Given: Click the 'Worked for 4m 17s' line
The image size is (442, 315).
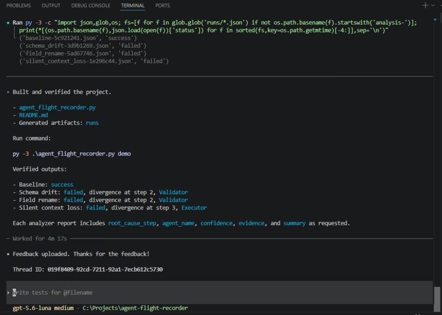Looking at the screenshot, I should tap(40, 239).
